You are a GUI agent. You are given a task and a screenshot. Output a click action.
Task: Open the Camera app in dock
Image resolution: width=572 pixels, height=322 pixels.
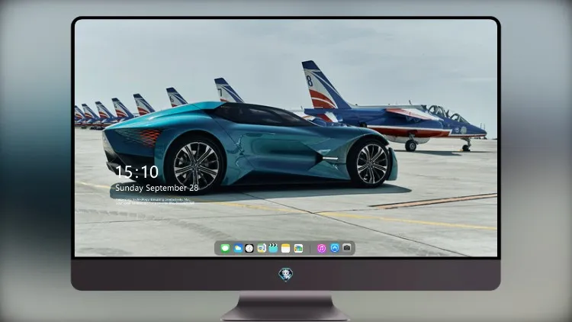(347, 248)
